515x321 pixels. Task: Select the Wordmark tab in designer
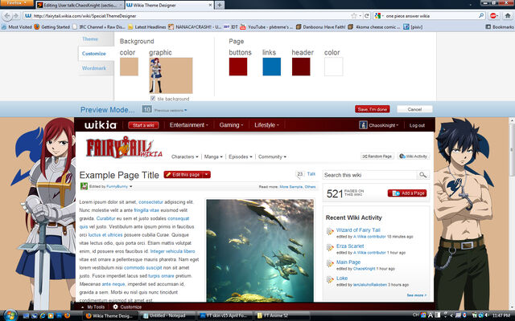tap(94, 68)
